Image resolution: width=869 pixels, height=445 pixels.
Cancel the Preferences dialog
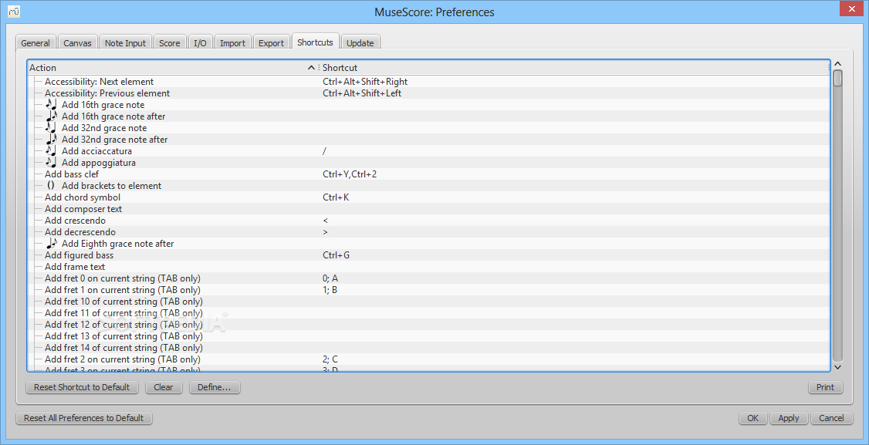[x=831, y=418]
